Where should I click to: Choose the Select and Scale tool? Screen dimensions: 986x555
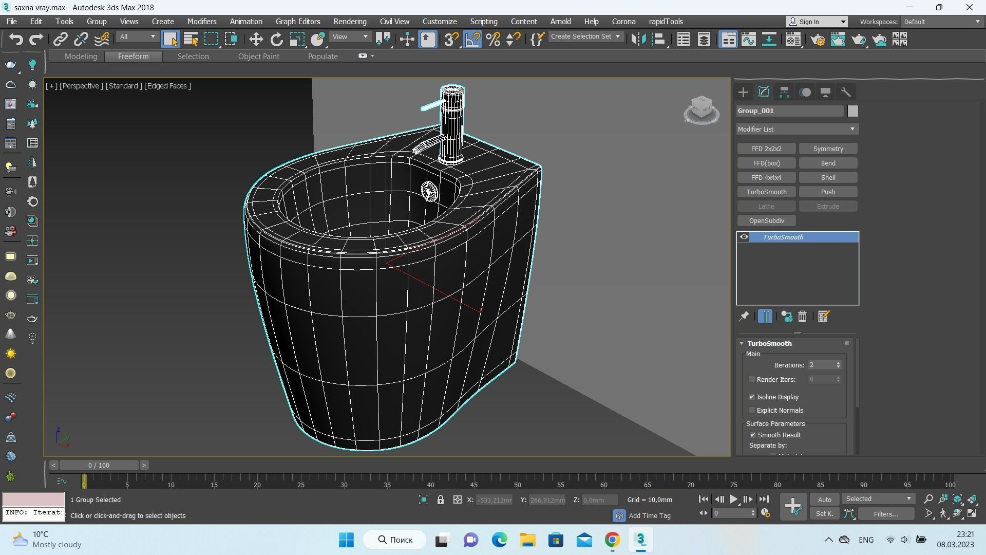[297, 40]
